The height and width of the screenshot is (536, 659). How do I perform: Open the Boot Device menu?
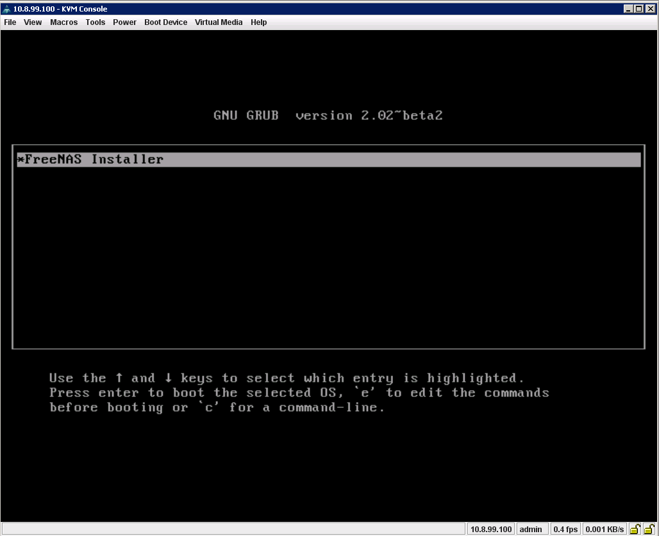click(x=165, y=22)
